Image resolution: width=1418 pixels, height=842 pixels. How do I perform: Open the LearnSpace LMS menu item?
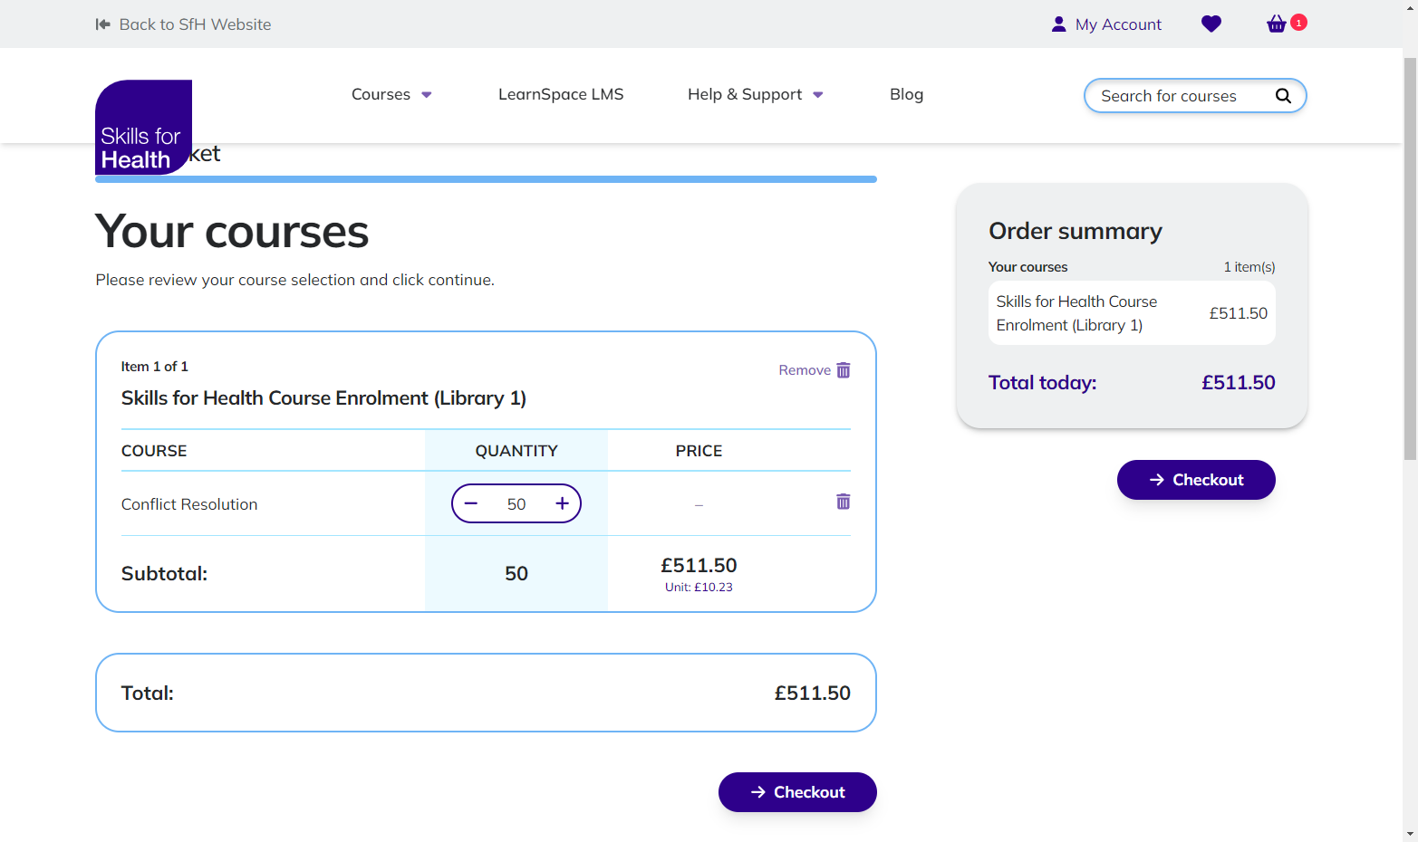click(561, 94)
